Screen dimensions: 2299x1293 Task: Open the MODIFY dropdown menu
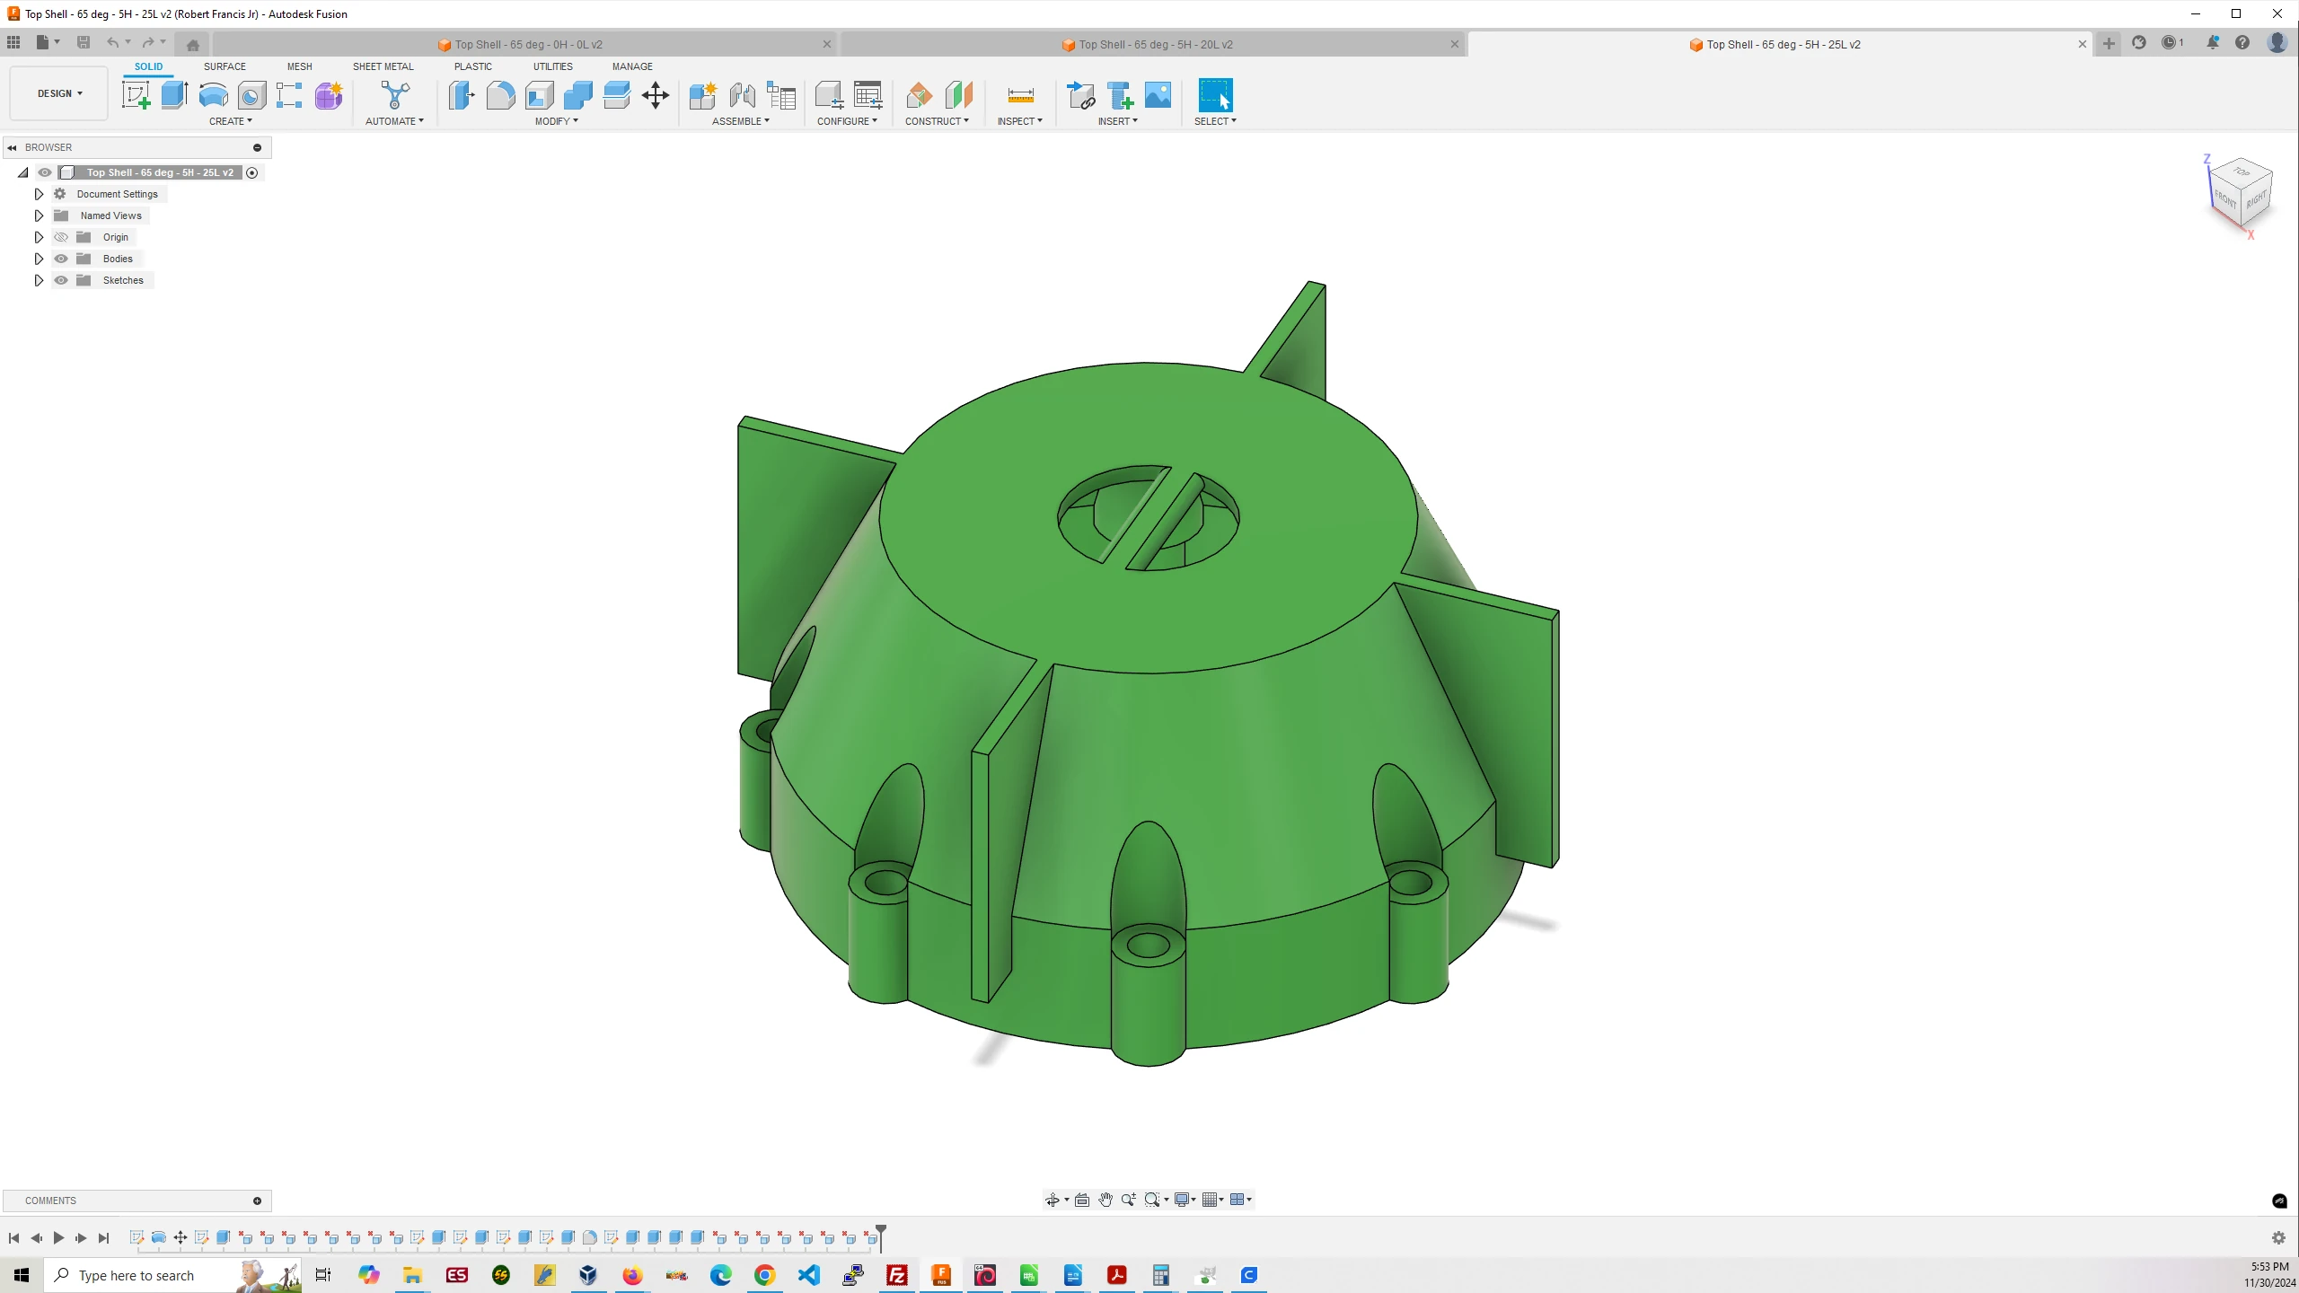557,121
